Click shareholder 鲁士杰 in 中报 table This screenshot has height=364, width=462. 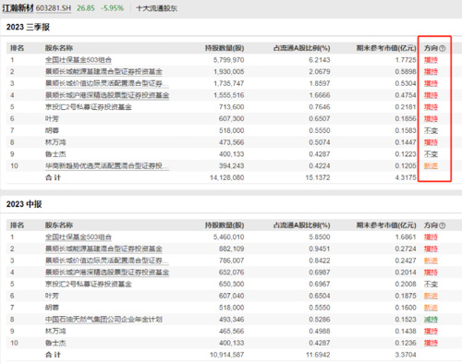tap(55, 343)
